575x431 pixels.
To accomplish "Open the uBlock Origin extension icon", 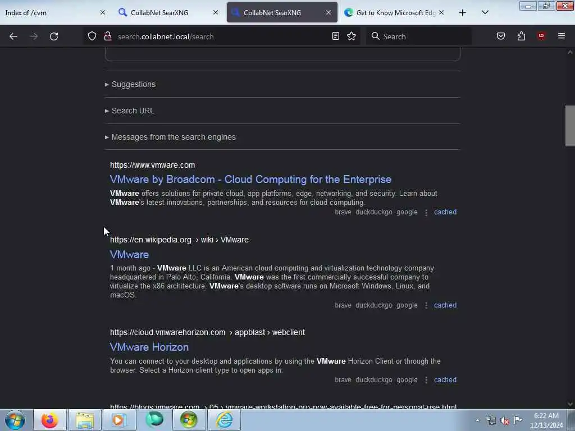I will pyautogui.click(x=541, y=36).
